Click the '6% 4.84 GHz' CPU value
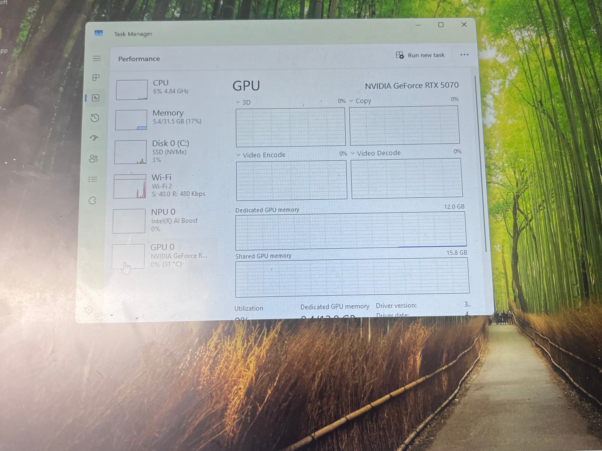 [x=171, y=91]
